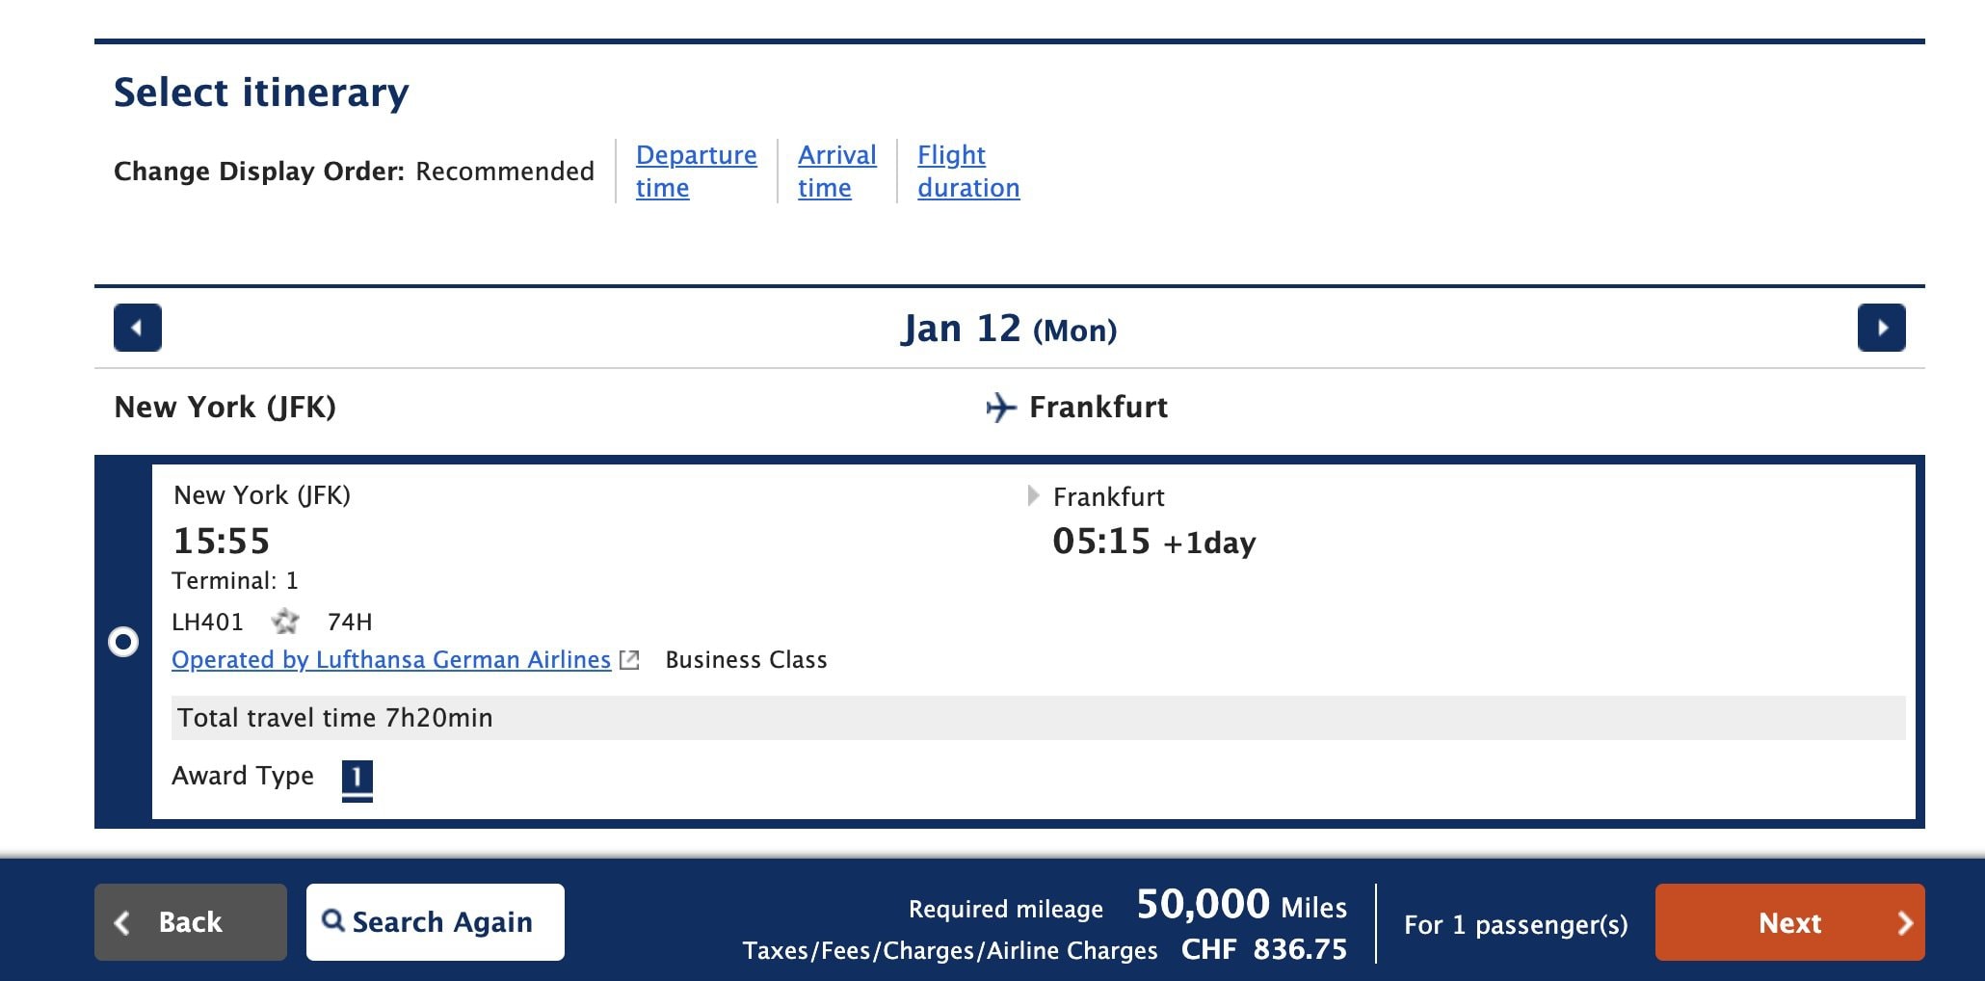Click the external link icon after Lufthansa

[x=629, y=660]
